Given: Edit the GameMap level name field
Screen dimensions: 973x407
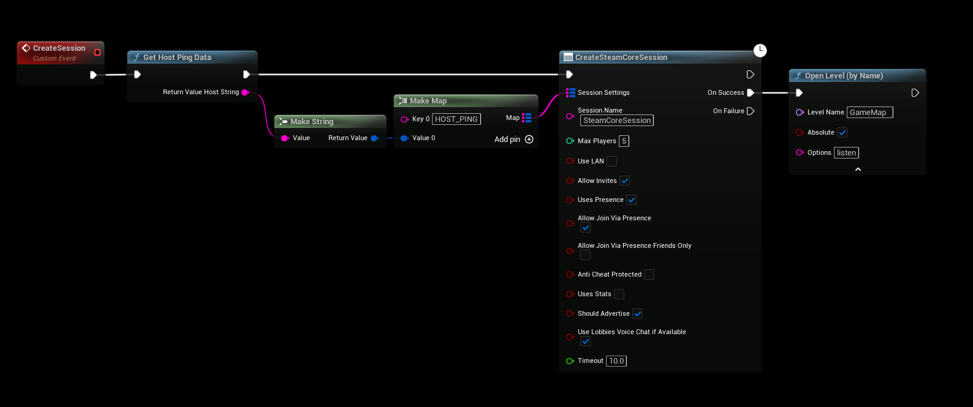Looking at the screenshot, I should (870, 113).
